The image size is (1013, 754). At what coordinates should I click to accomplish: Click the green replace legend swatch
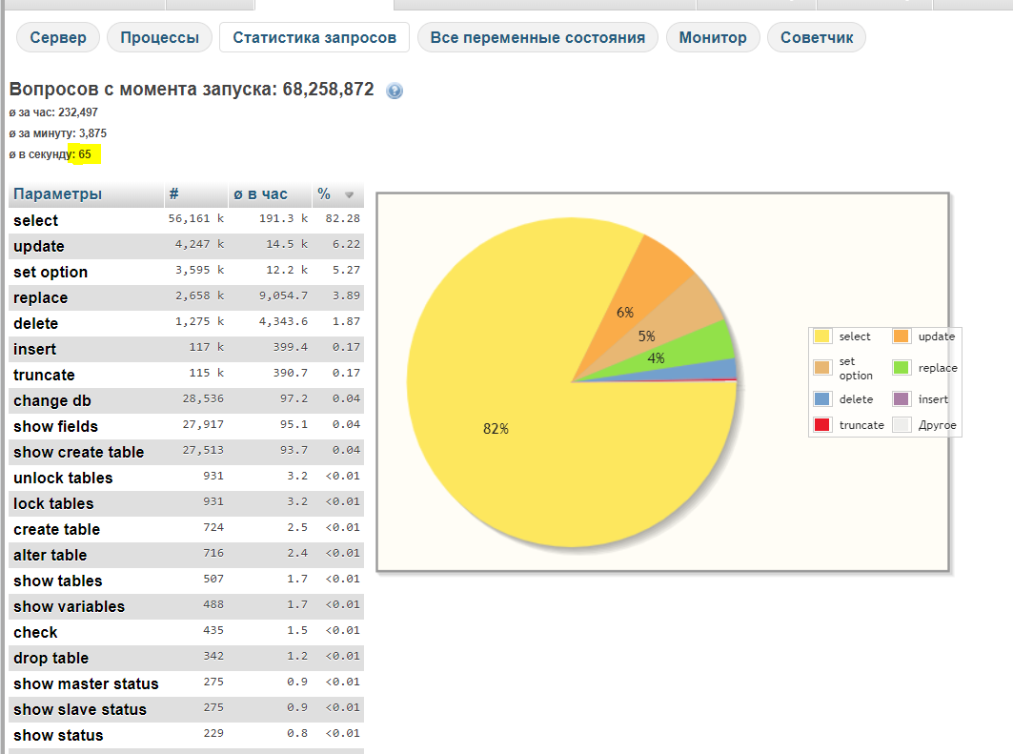point(902,368)
